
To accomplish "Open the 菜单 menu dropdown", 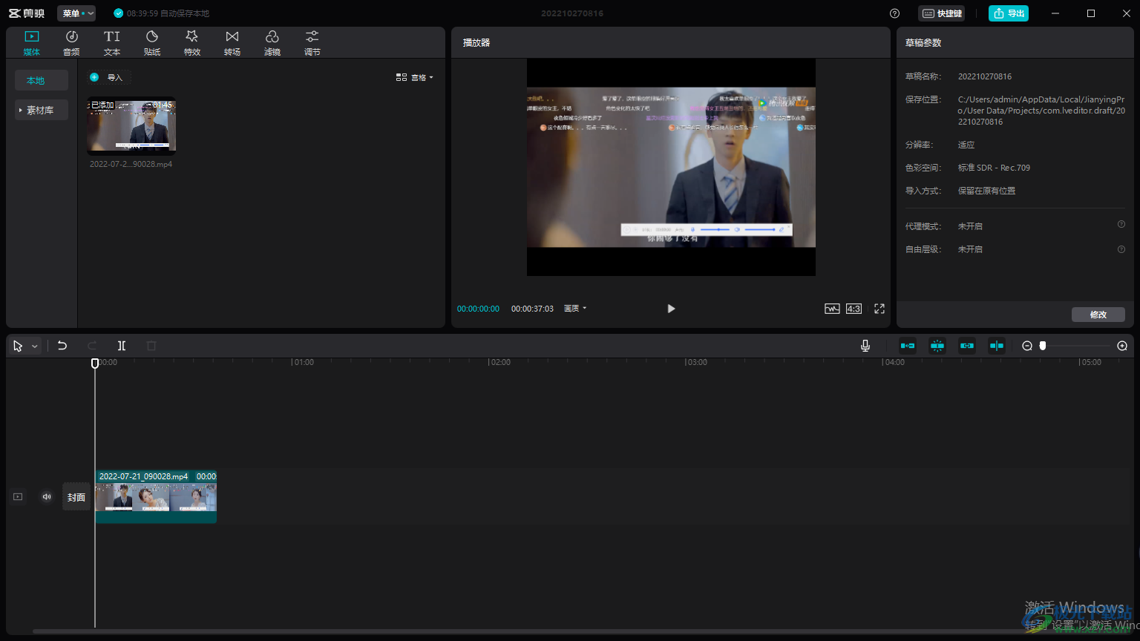I will 76,13.
